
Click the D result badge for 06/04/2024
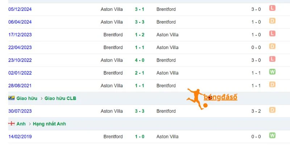coord(272,21)
